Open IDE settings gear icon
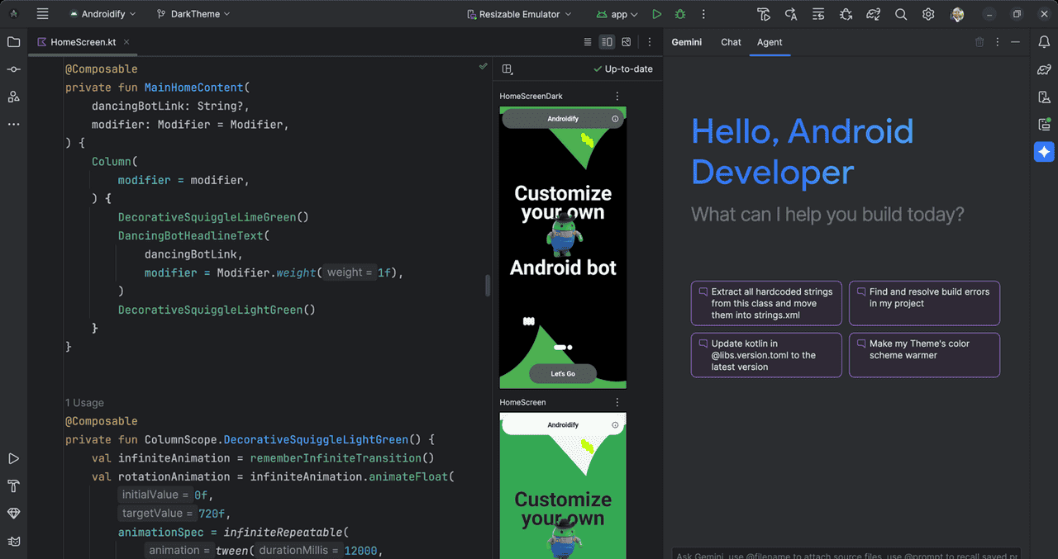The width and height of the screenshot is (1058, 559). 928,14
